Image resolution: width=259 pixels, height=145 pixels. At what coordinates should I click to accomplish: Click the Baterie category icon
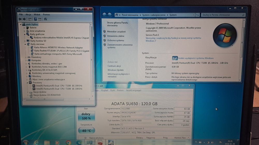[27, 28]
